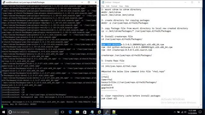Screen dimensions: 205x115
Task: Switch to the Notepad++ taskbar icon
Action: pyautogui.click(x=114, y=112)
